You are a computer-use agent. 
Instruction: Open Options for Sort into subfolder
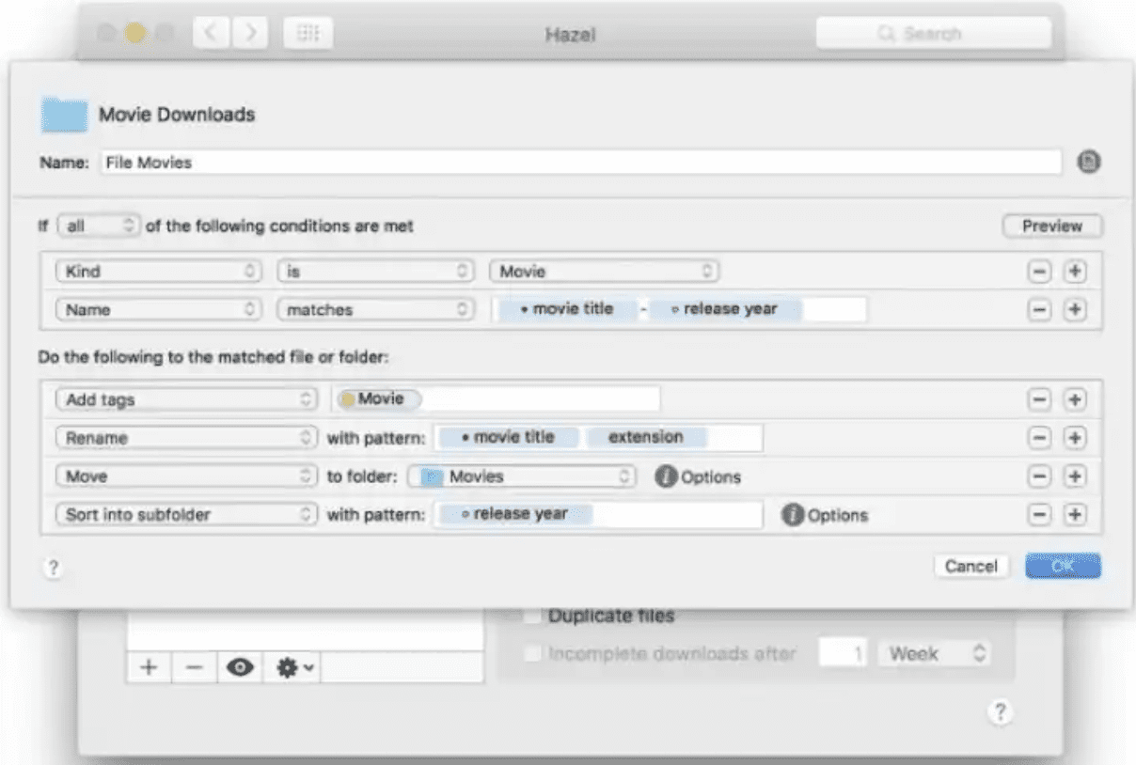coord(794,515)
